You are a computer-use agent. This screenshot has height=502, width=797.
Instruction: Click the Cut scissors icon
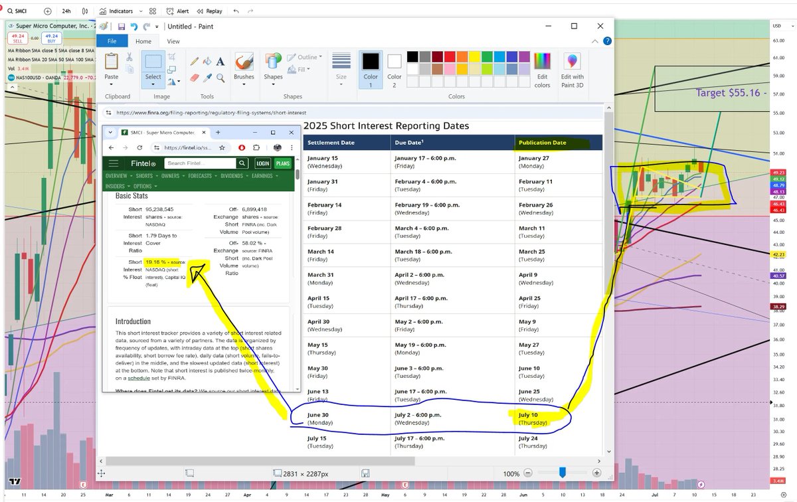[129, 57]
